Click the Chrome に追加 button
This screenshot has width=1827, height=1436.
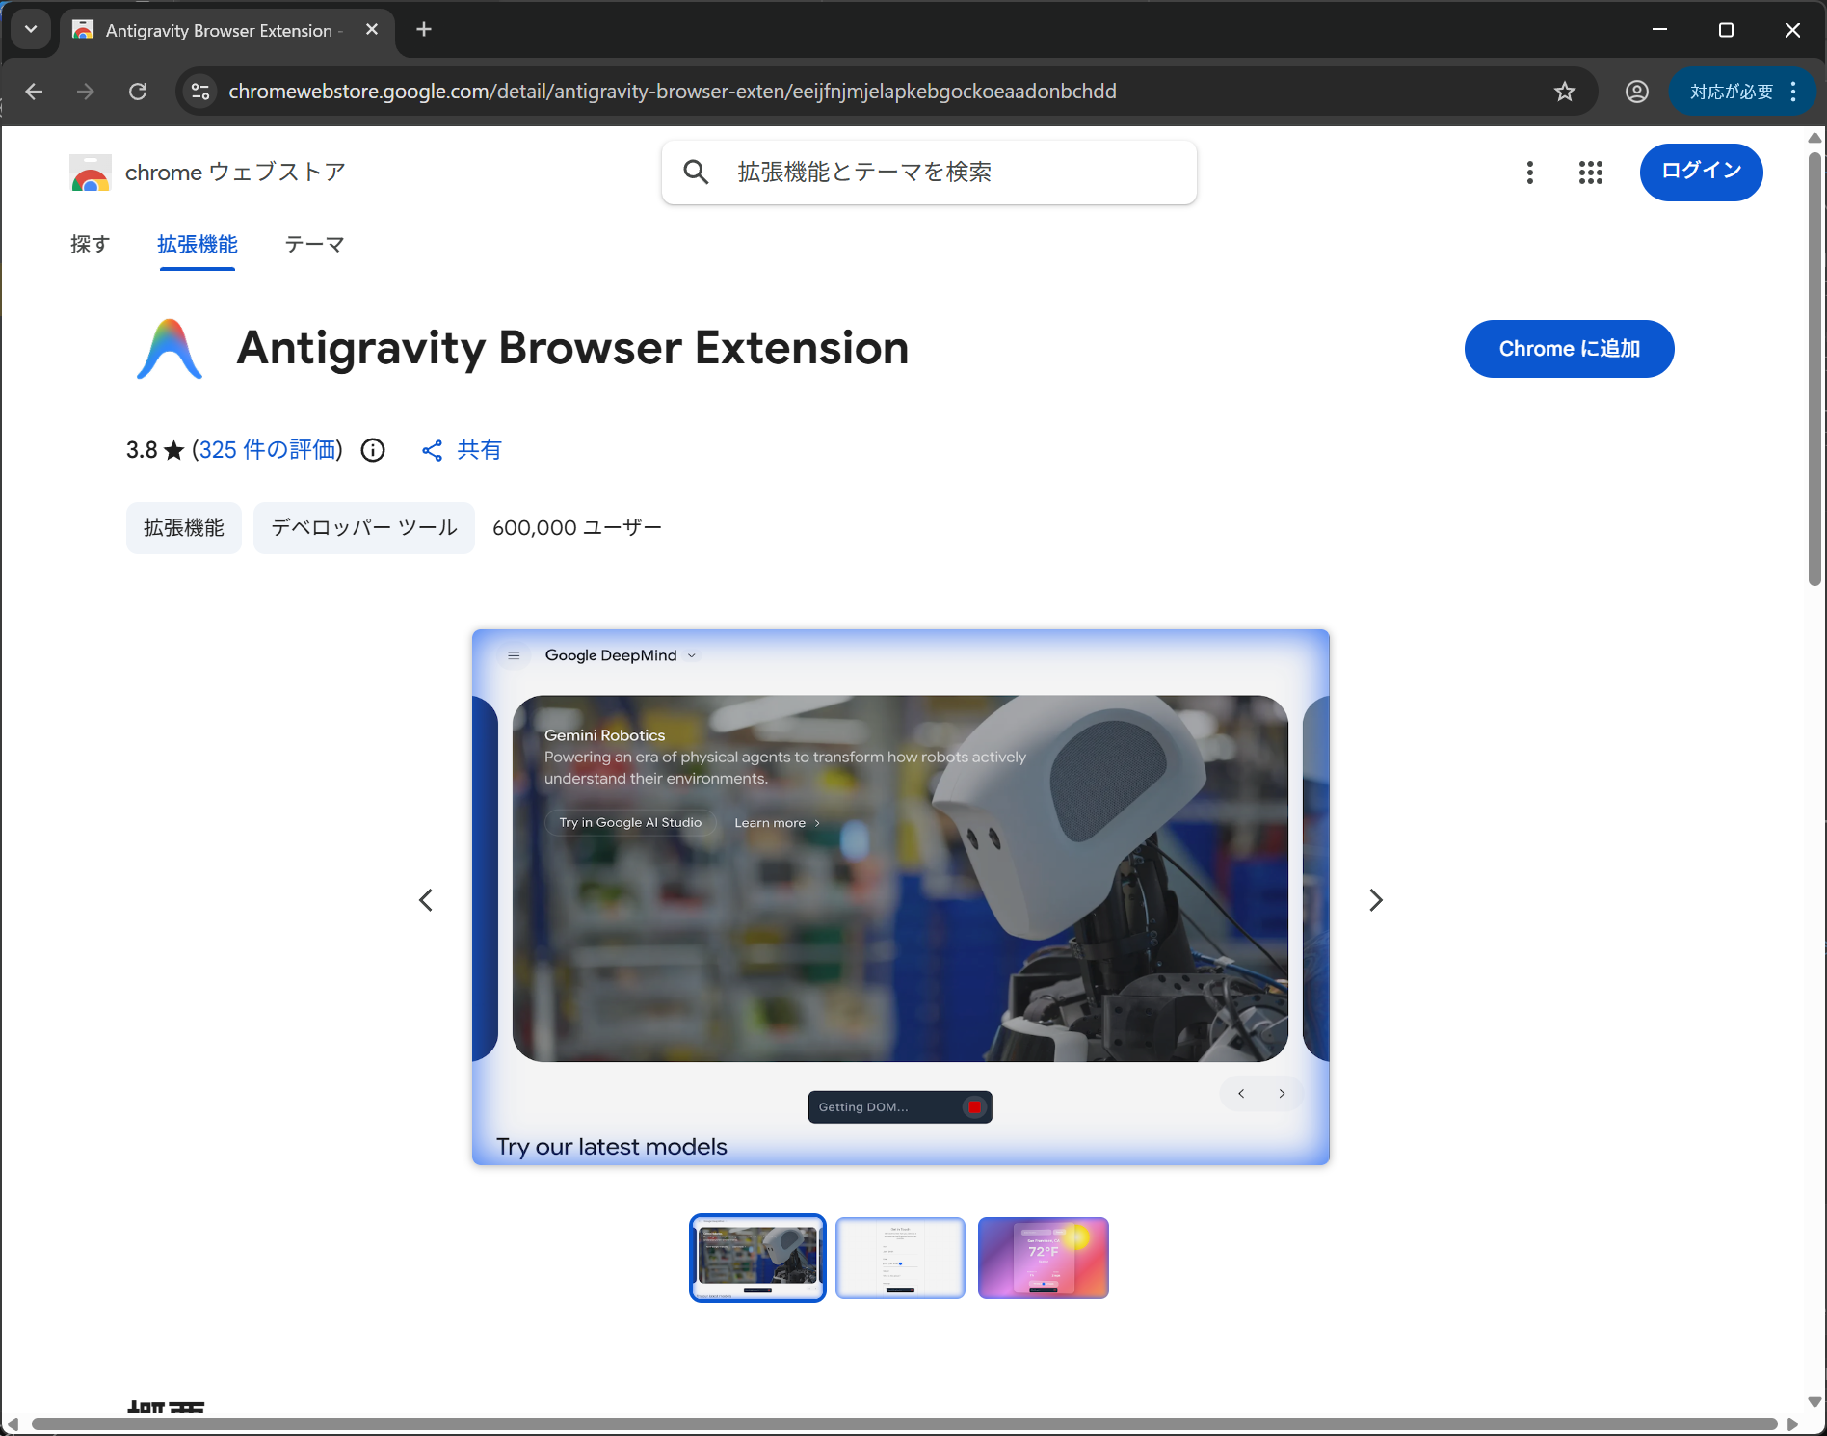click(x=1570, y=349)
